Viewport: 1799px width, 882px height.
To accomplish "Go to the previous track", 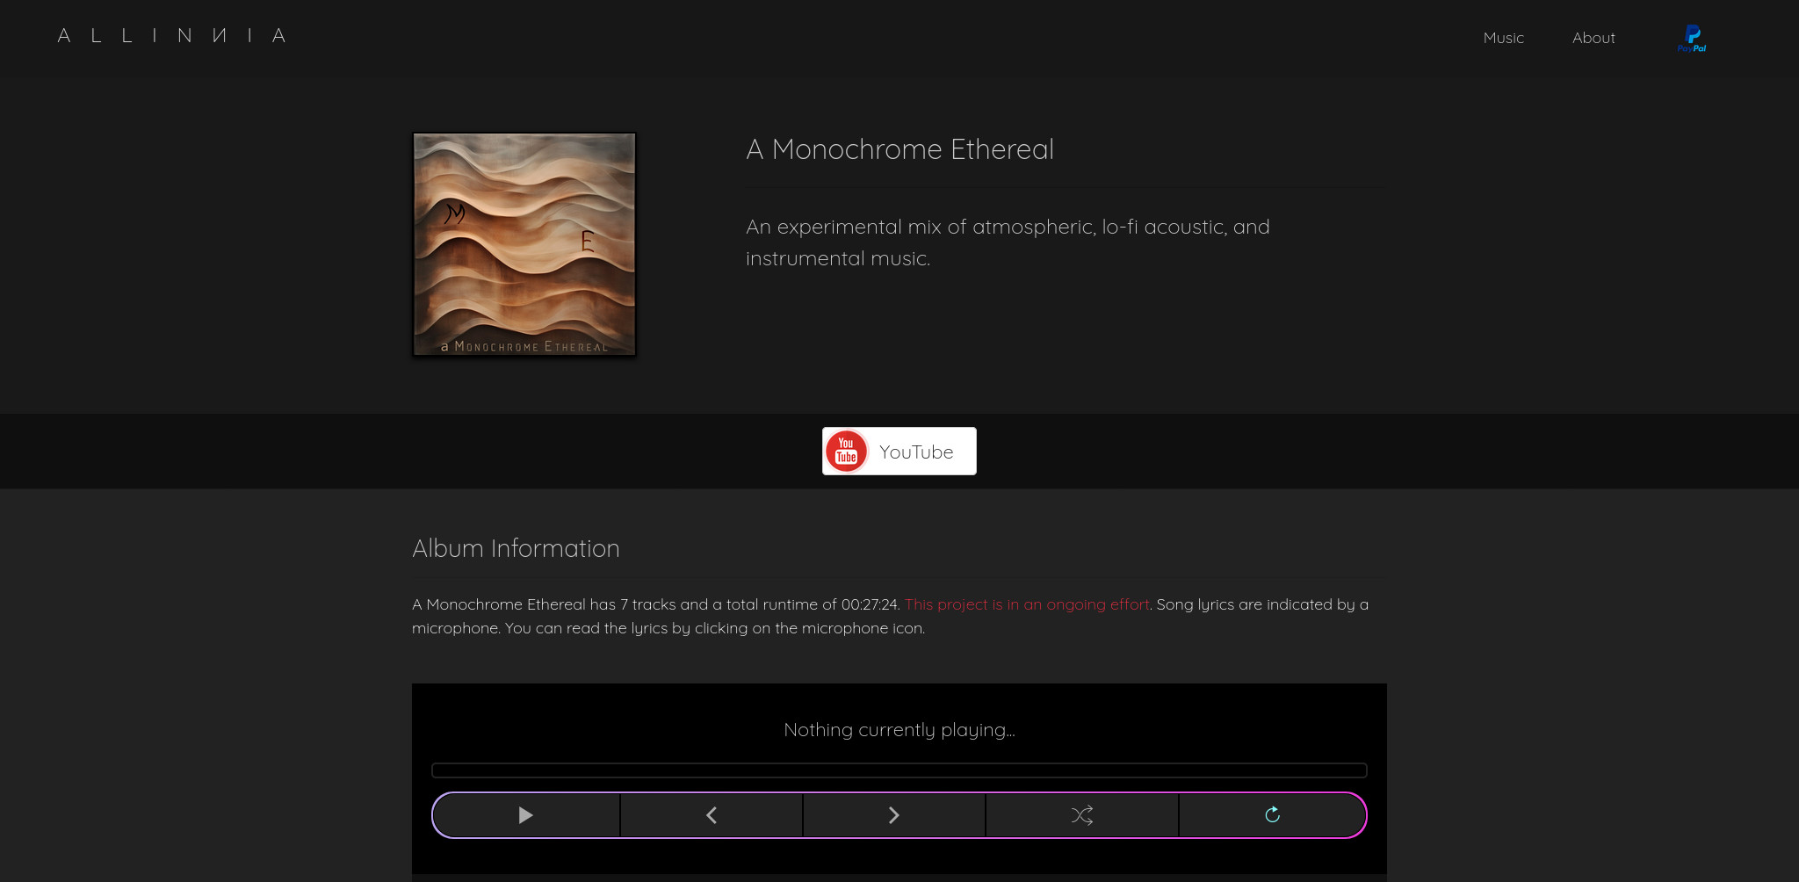I will pyautogui.click(x=712, y=815).
